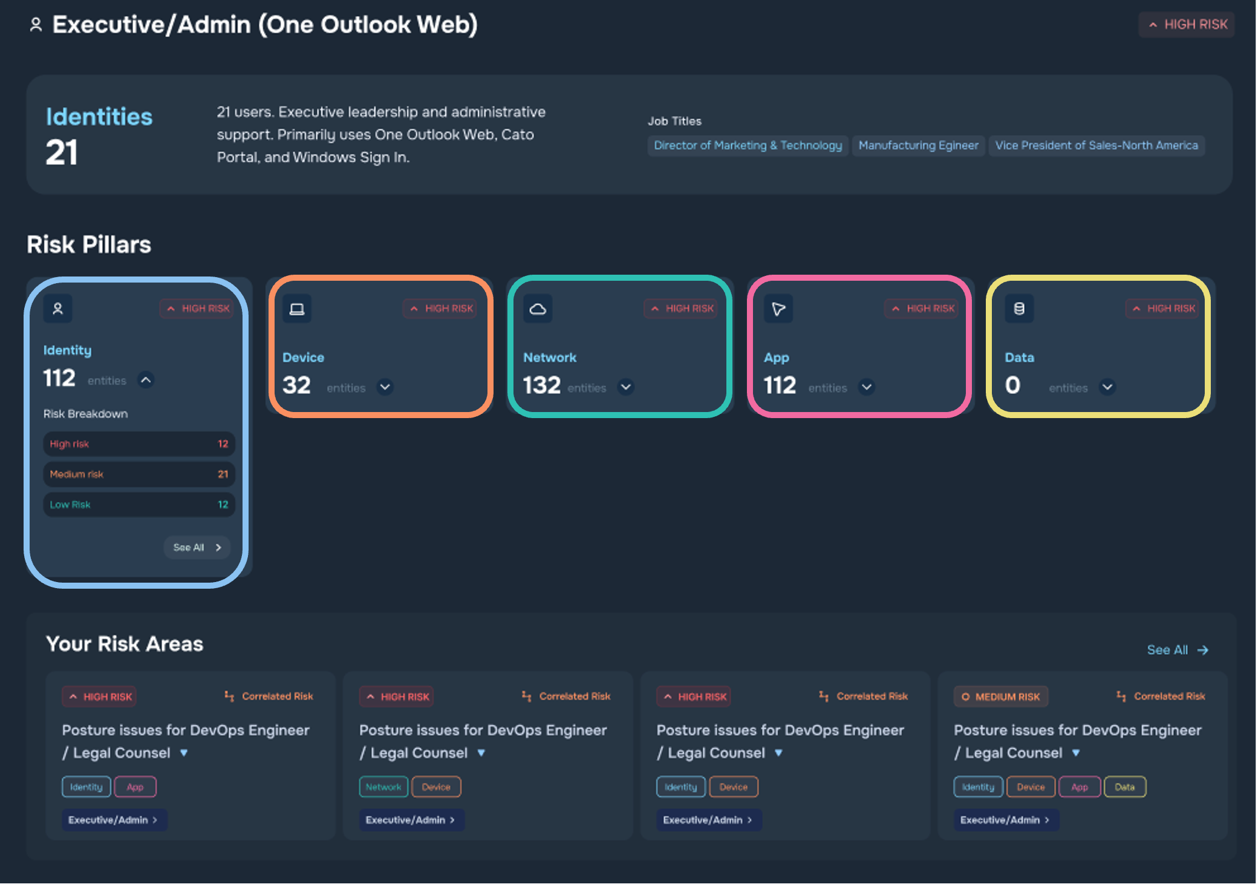Click the App pillar cursor icon

778,309
